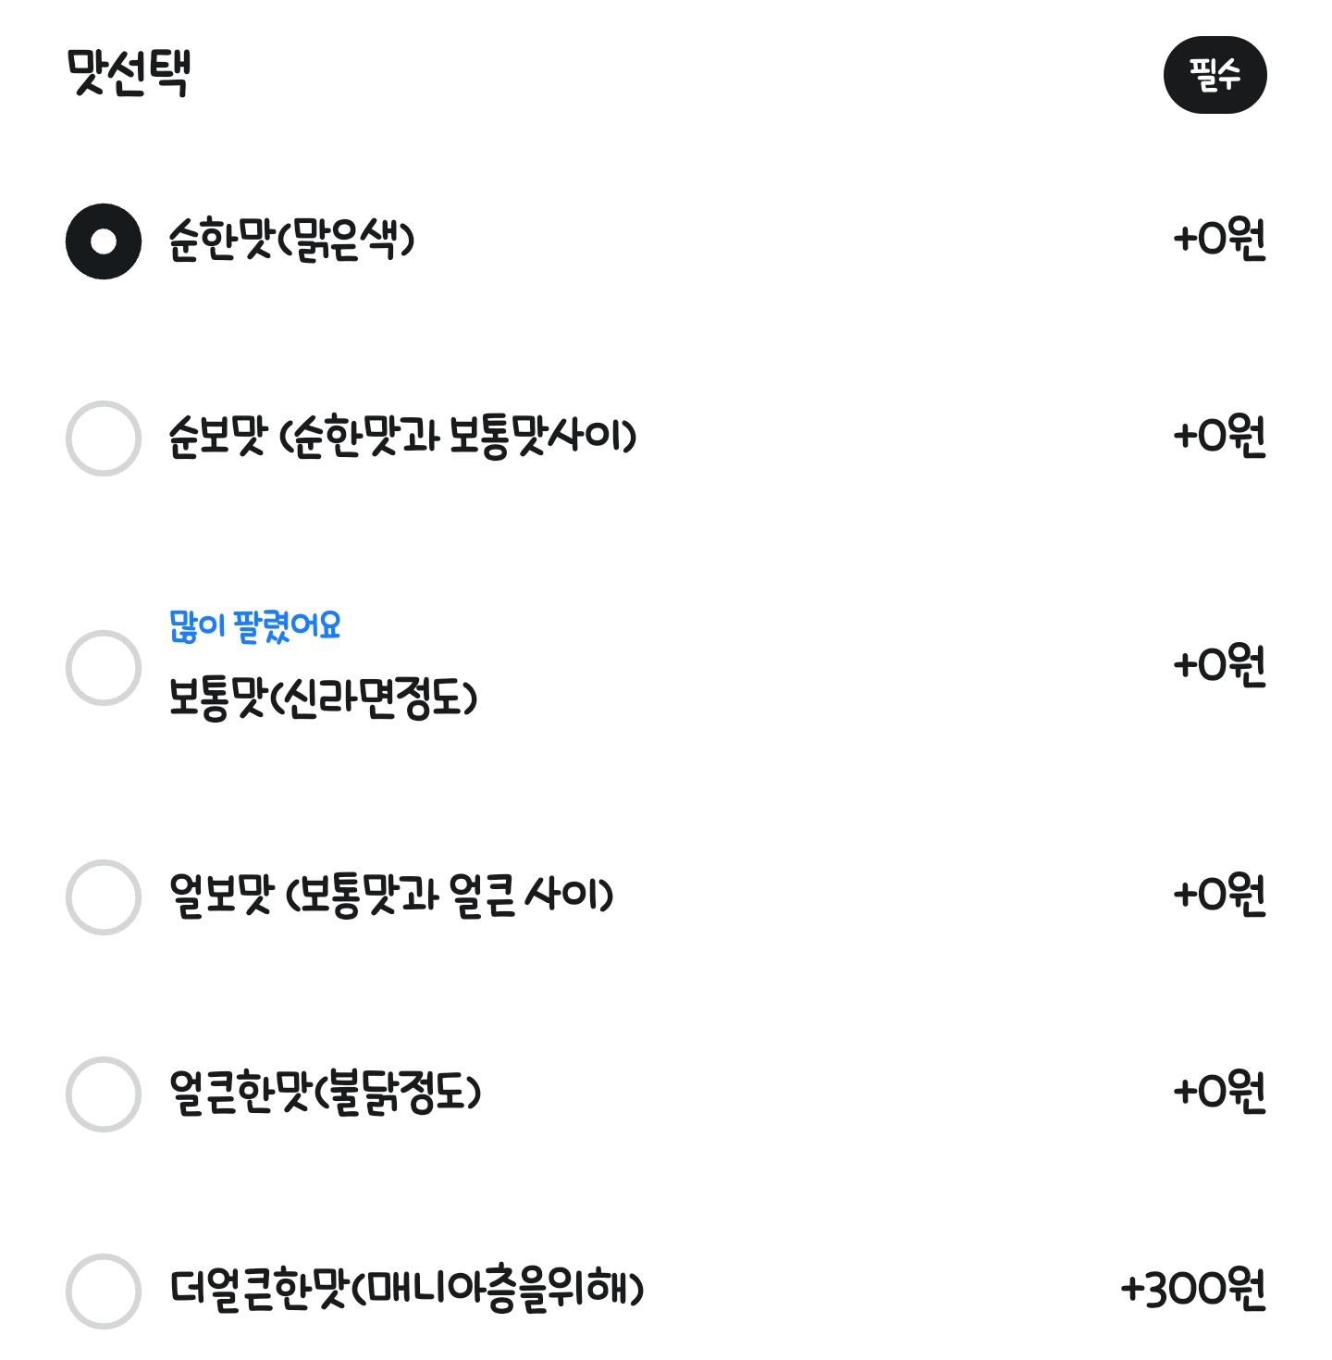The height and width of the screenshot is (1360, 1332).
Task: Click the +0원 price beside 보통맛(신라면정도)
Action: (1219, 666)
